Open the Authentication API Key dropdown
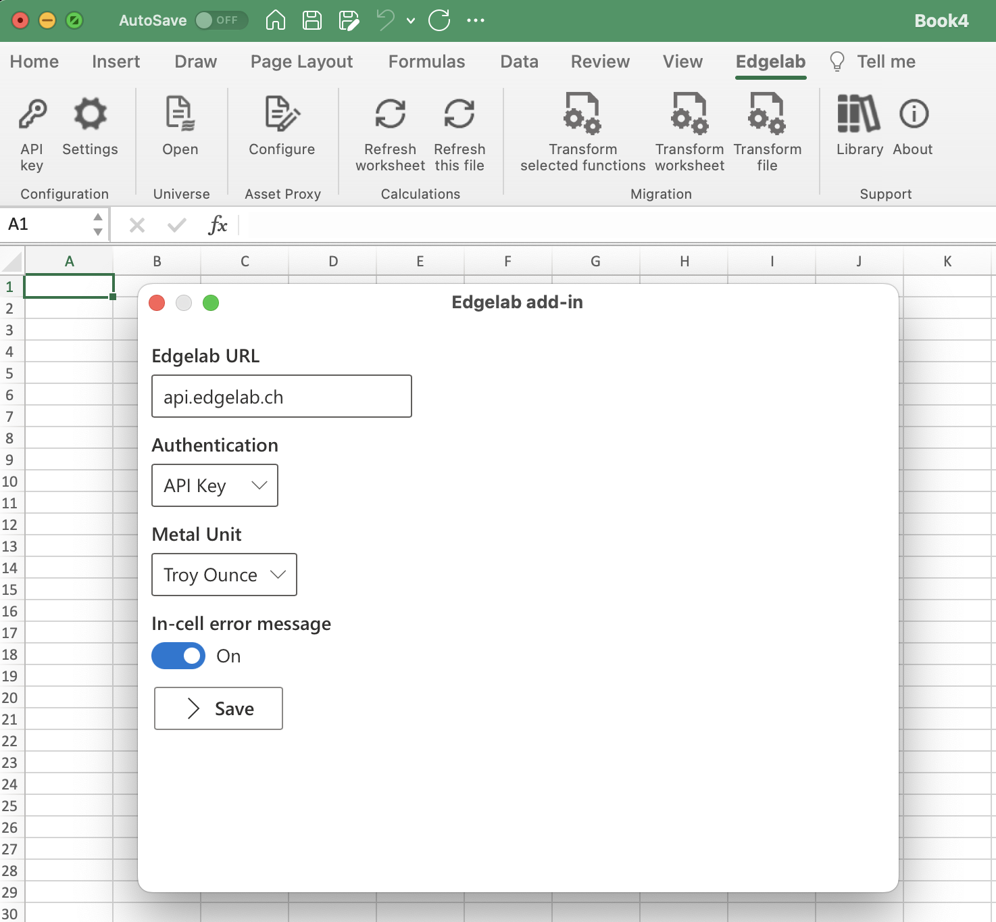996x922 pixels. pyautogui.click(x=215, y=485)
